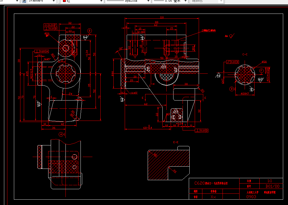288x205 pixels.
Task: Click the M10 thread dimension
Action: tap(193, 48)
